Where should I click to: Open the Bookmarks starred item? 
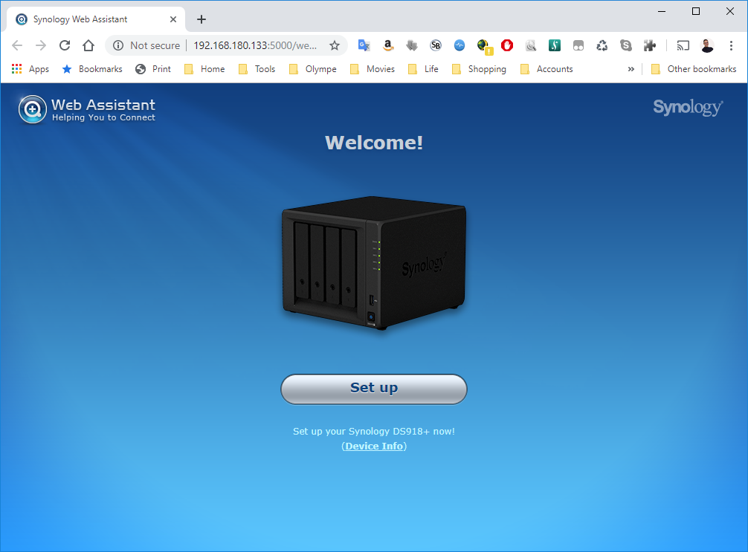(92, 69)
